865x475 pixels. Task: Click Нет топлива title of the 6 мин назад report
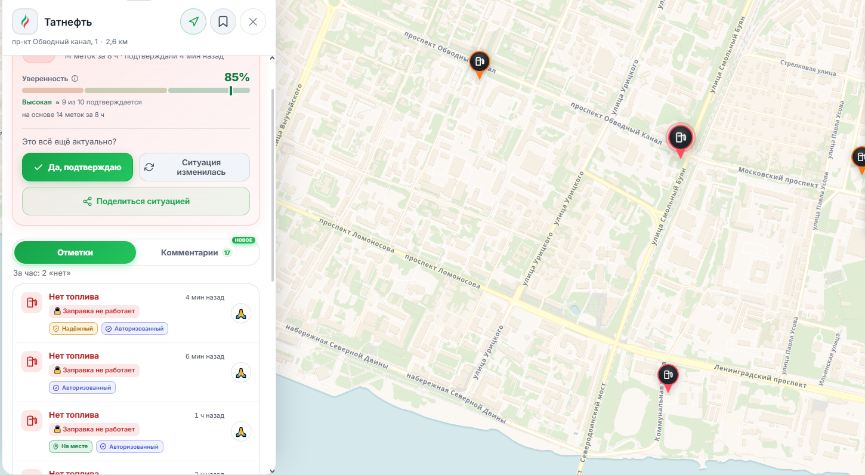click(x=74, y=356)
